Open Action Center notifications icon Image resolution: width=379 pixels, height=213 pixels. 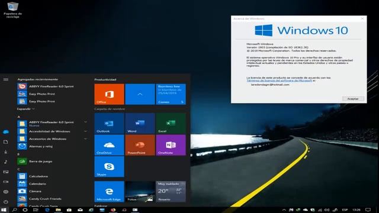click(368, 210)
